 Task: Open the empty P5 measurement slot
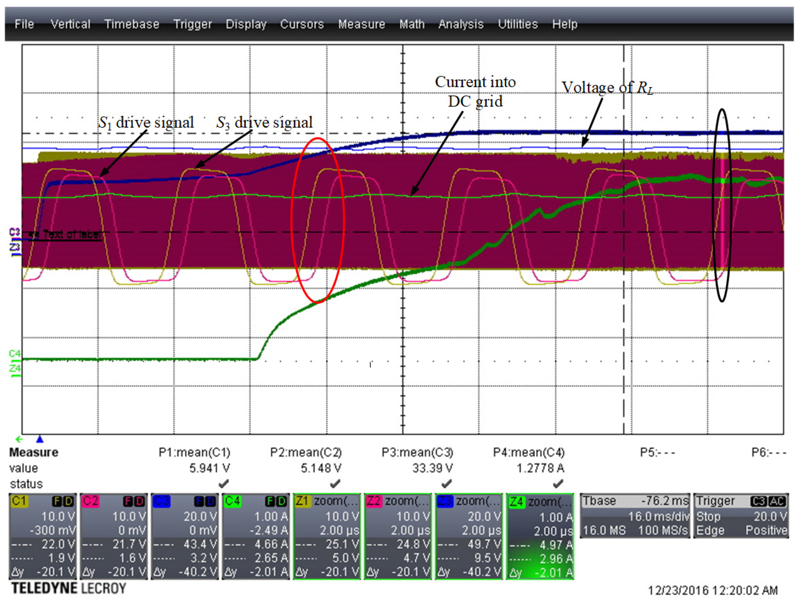coord(657,453)
